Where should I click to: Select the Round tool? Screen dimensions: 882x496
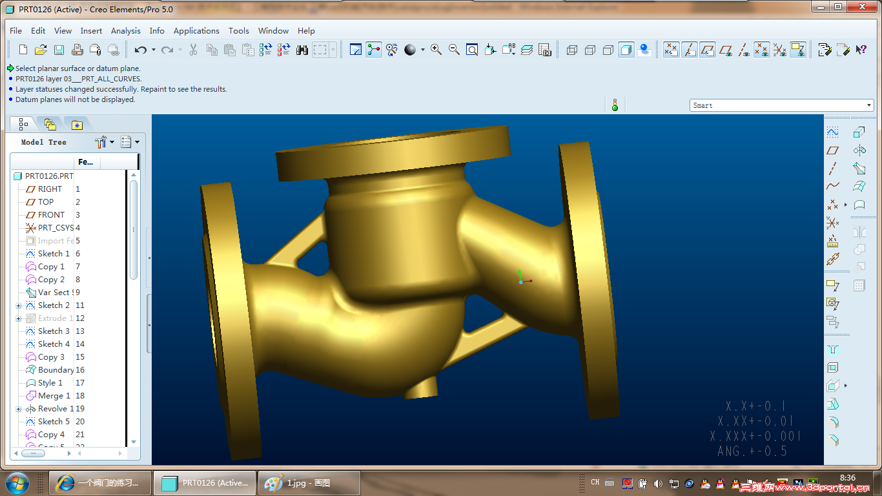[x=833, y=422]
